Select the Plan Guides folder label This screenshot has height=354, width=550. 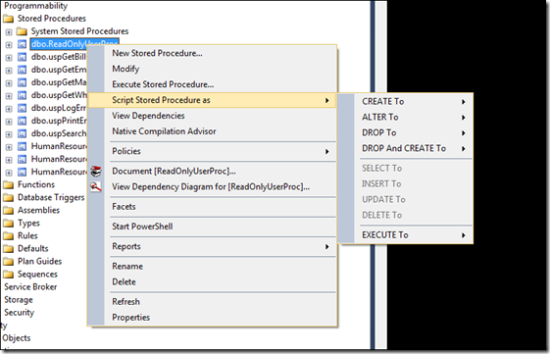coord(39,262)
